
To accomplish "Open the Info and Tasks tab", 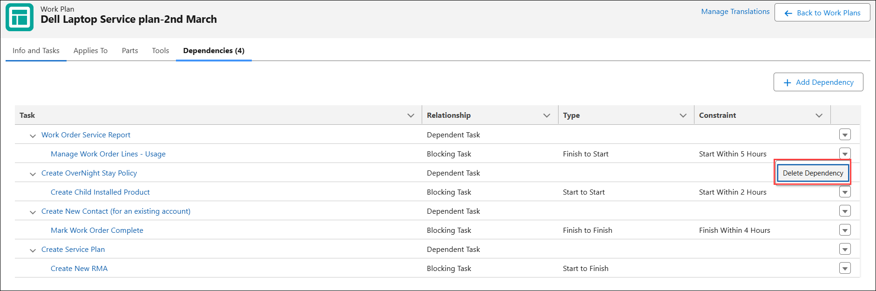I will (x=36, y=50).
